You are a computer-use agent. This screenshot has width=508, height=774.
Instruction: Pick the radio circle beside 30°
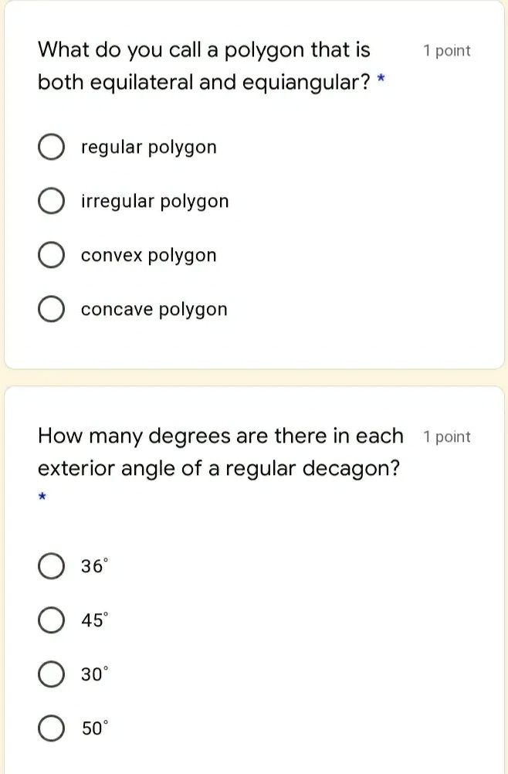[51, 674]
